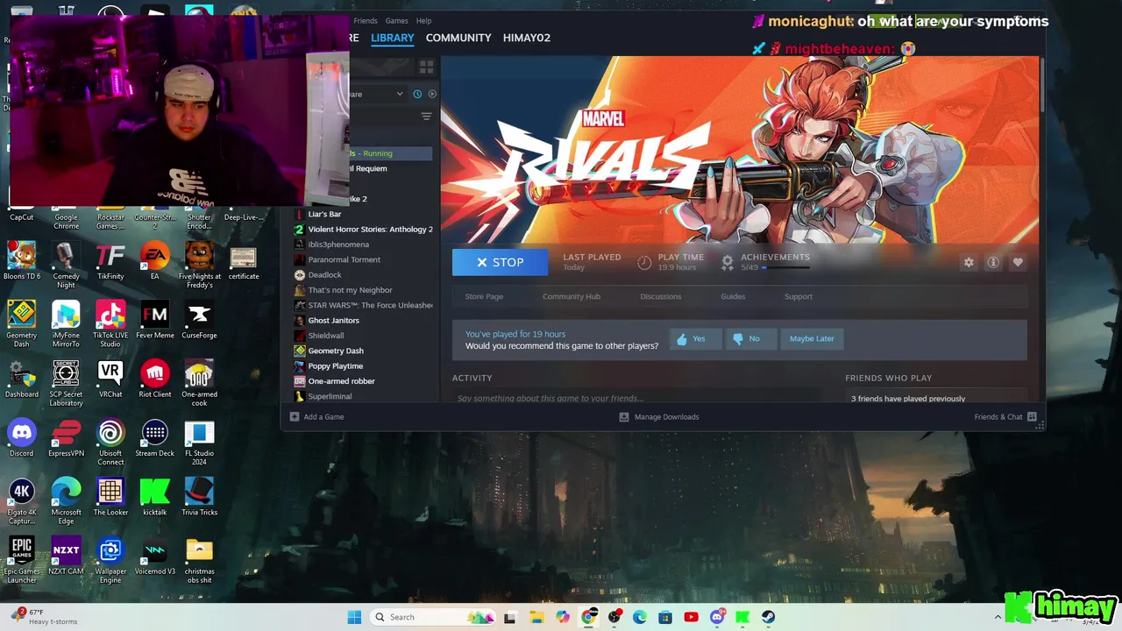
Task: Click the CurseForge desktop icon
Action: tap(199, 321)
